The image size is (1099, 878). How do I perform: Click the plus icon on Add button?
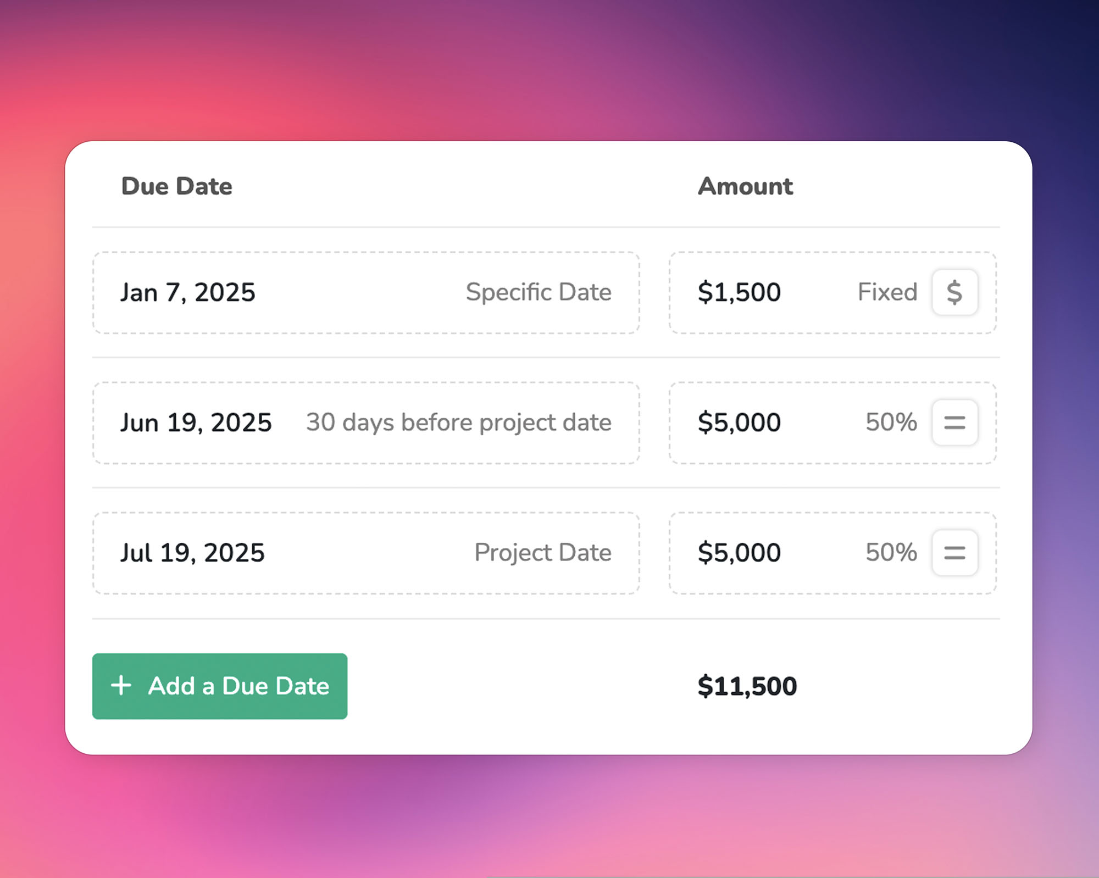click(121, 686)
